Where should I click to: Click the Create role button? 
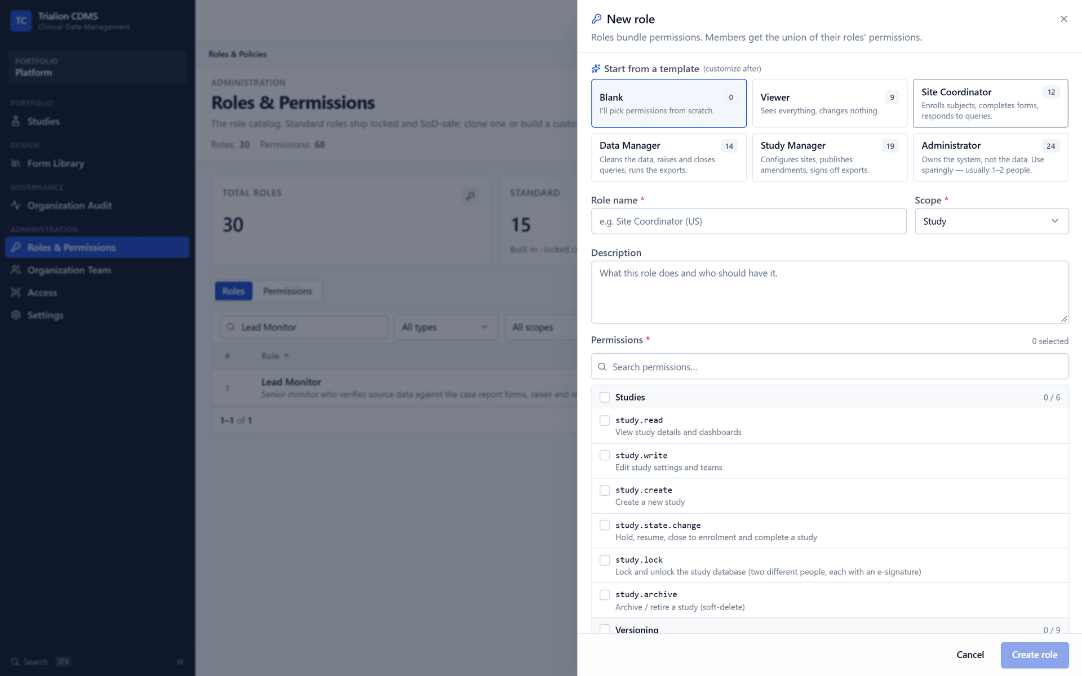[x=1034, y=655]
